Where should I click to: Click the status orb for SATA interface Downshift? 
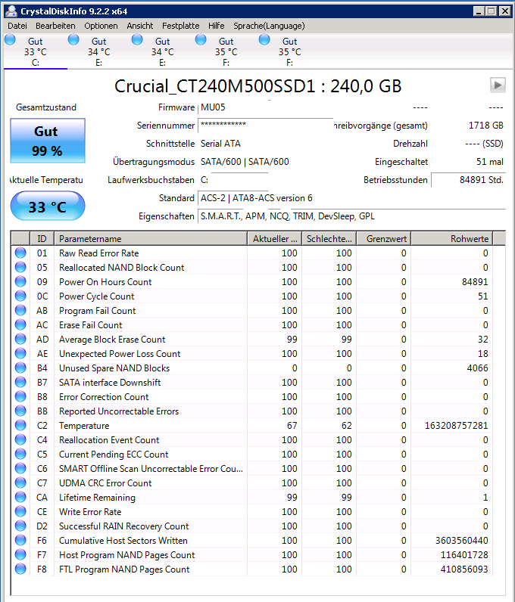[20, 383]
